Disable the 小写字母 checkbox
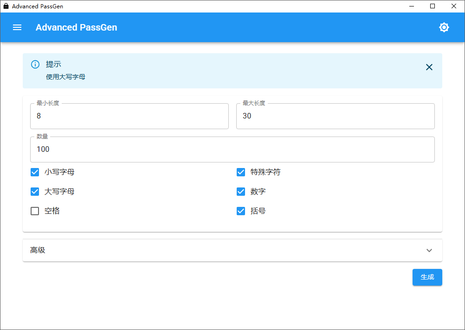 [34, 172]
